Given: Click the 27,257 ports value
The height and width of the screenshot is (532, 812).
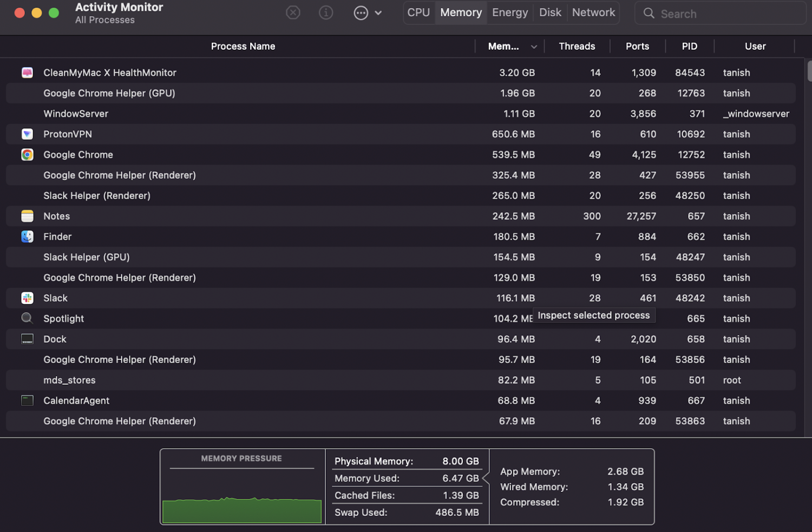Looking at the screenshot, I should [x=641, y=216].
